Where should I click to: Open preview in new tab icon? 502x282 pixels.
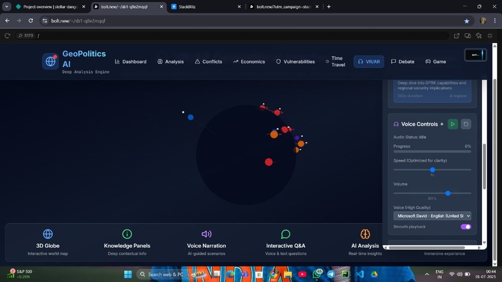click(457, 35)
